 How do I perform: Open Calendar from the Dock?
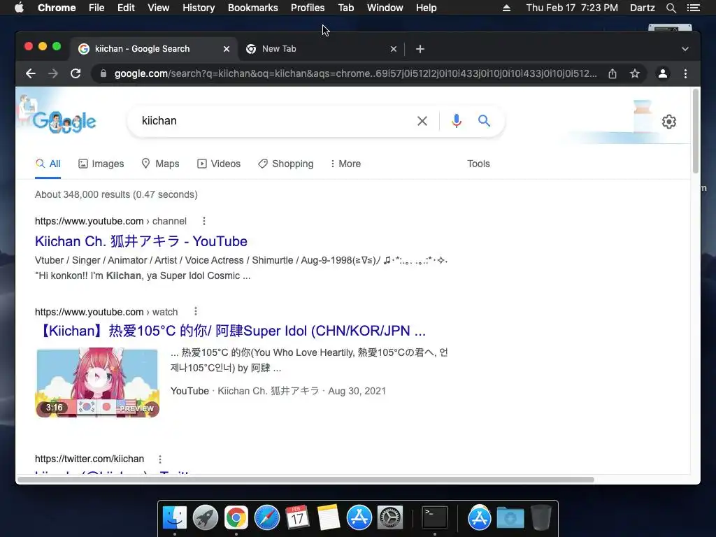297,518
